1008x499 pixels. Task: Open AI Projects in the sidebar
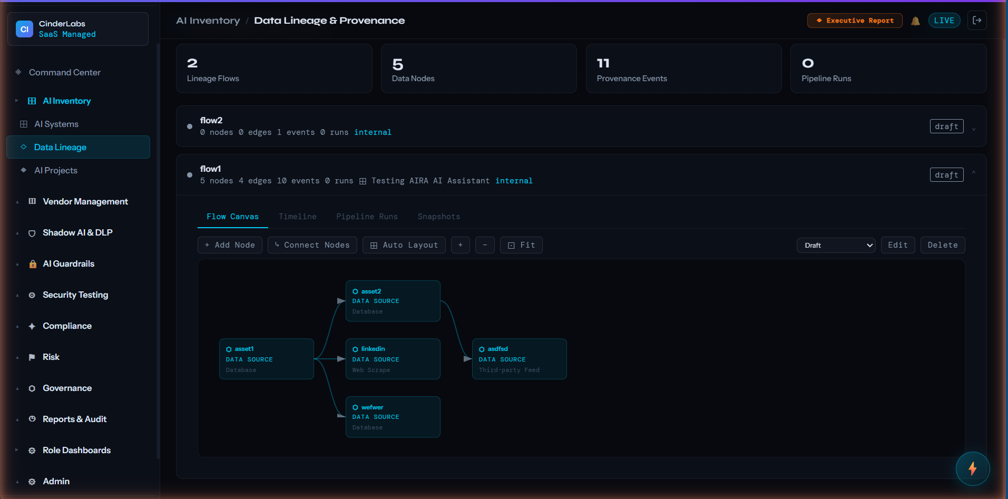click(x=78, y=170)
